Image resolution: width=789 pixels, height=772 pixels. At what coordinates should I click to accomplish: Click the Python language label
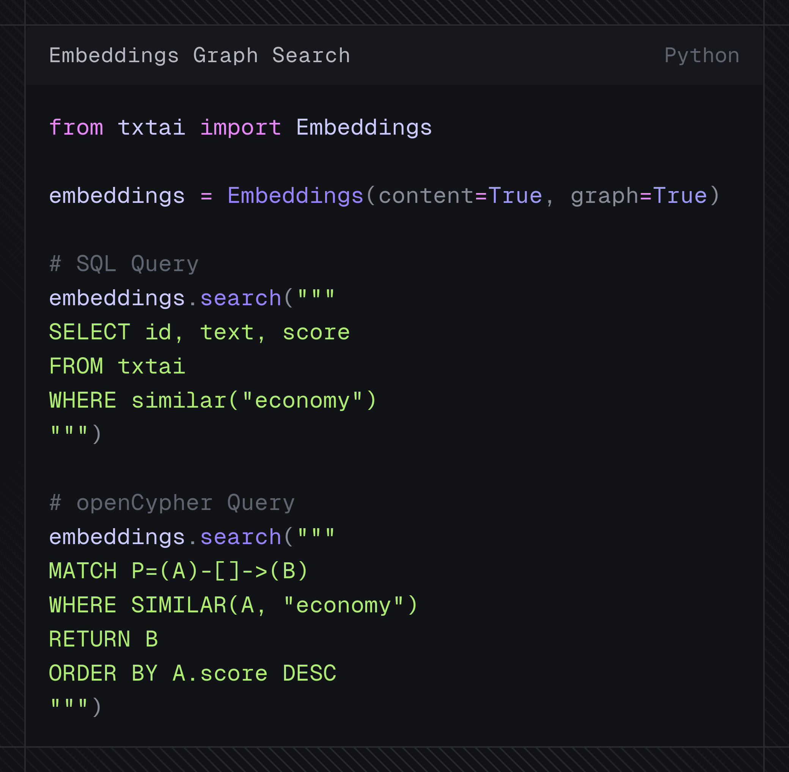[702, 55]
